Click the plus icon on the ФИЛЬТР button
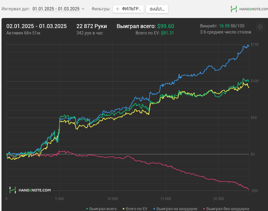The height and width of the screenshot is (211, 268). (118, 9)
